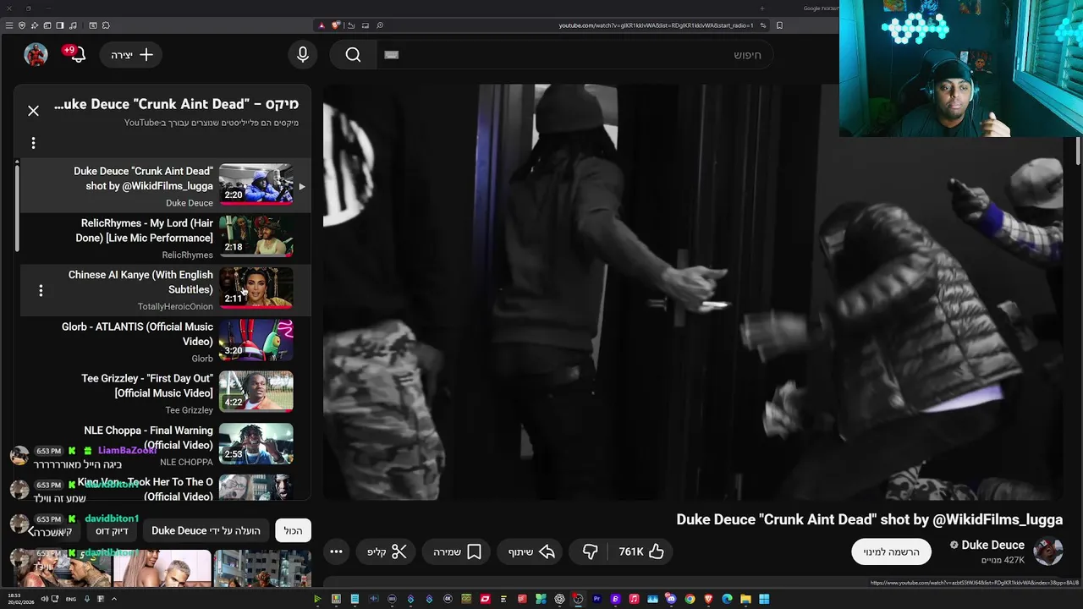
Task: Click the speaker volume icon in system tray
Action: click(44, 599)
